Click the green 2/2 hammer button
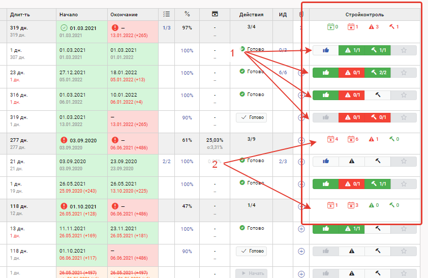428x278 pixels. click(x=378, y=73)
